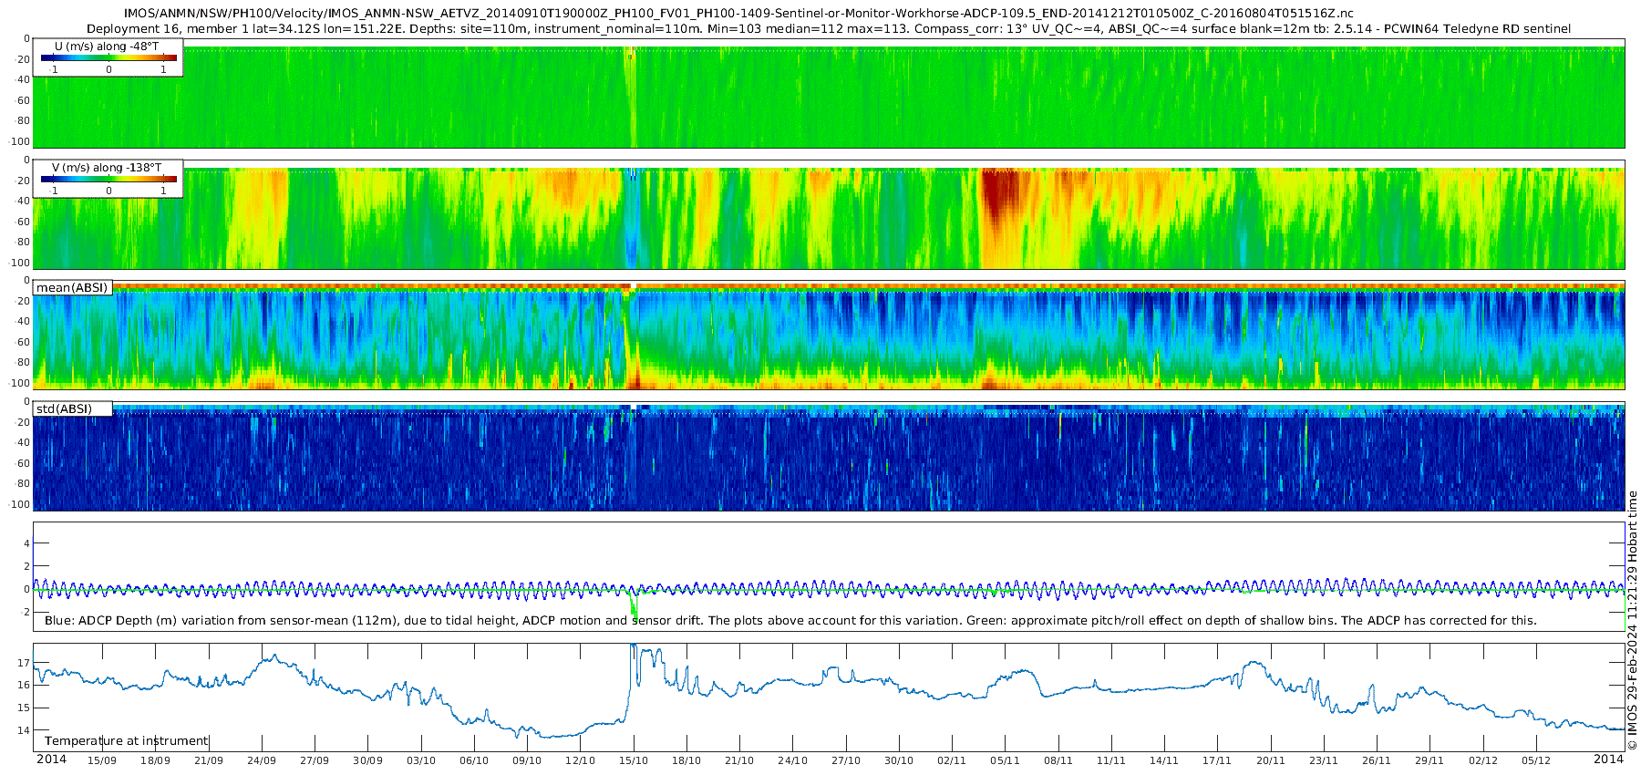Click the '4' tick on depth variation axis

click(x=26, y=543)
